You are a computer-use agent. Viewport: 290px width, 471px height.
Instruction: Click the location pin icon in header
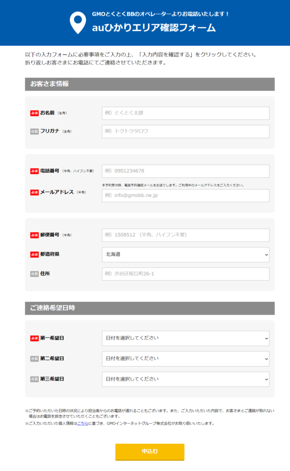coord(78,22)
